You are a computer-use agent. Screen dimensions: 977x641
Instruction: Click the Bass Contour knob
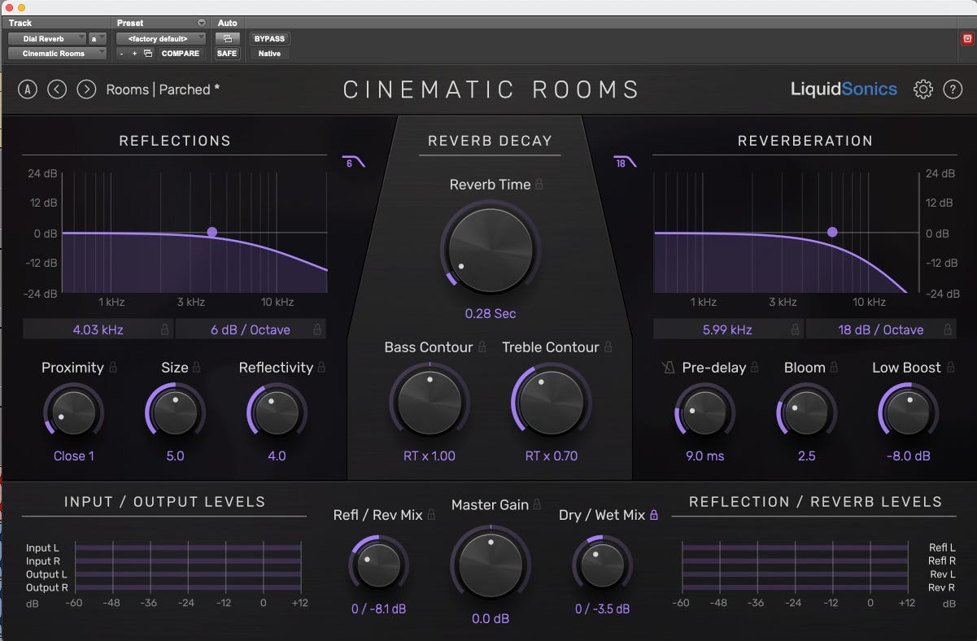click(430, 402)
